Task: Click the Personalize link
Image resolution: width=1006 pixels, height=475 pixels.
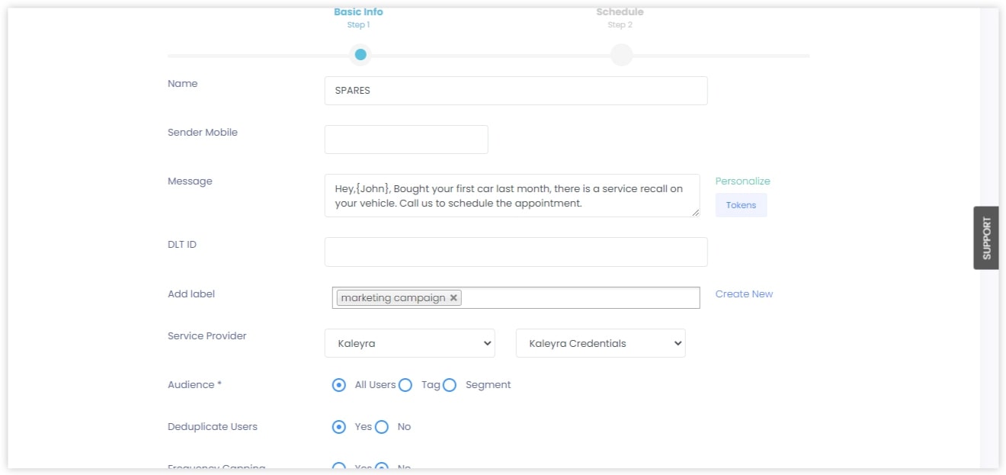Action: pyautogui.click(x=742, y=181)
